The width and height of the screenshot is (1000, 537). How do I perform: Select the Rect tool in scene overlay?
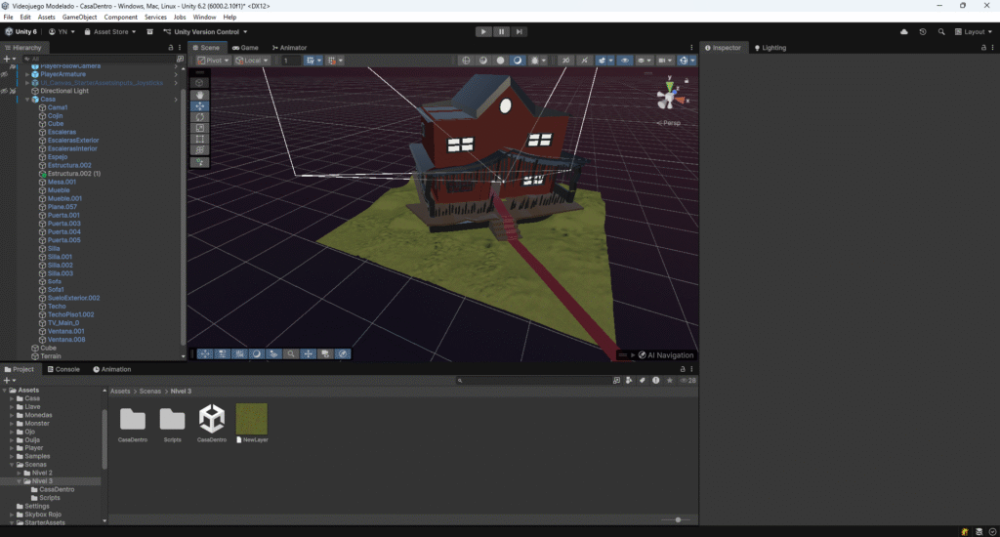tap(200, 140)
